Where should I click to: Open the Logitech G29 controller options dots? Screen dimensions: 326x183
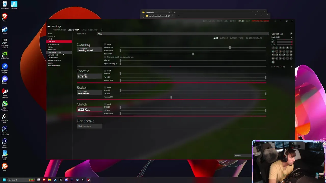291,37
